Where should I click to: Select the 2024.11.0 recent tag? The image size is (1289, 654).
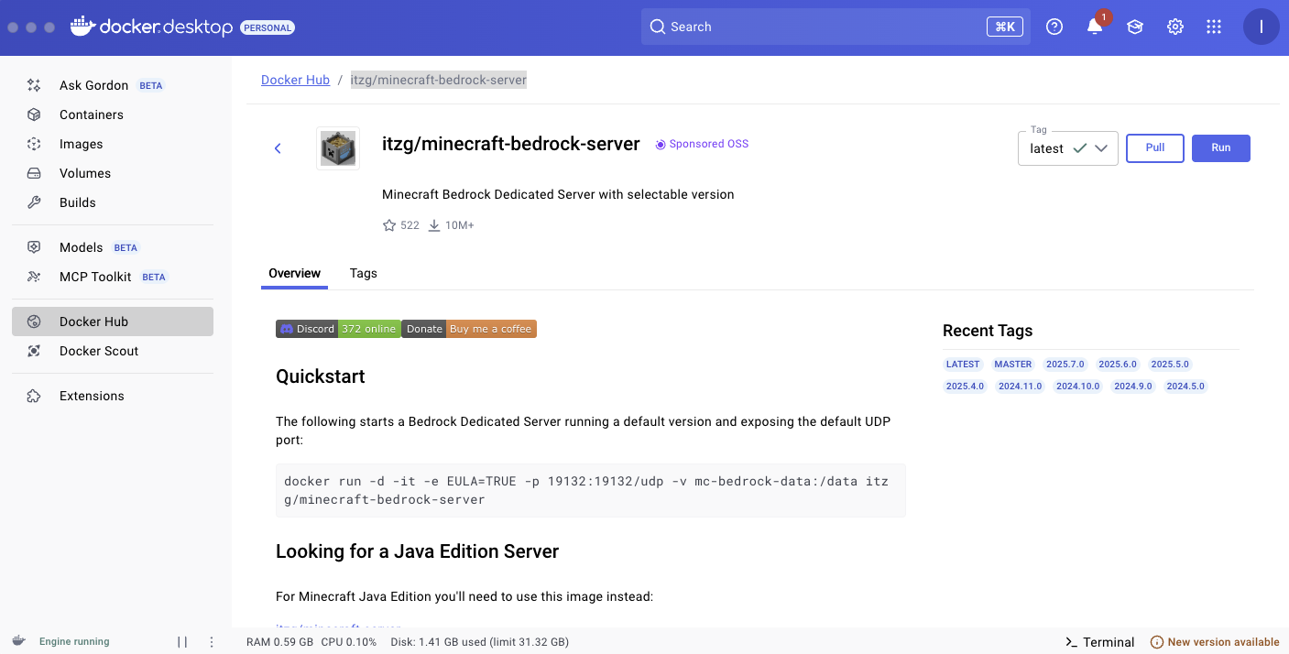(x=1021, y=387)
